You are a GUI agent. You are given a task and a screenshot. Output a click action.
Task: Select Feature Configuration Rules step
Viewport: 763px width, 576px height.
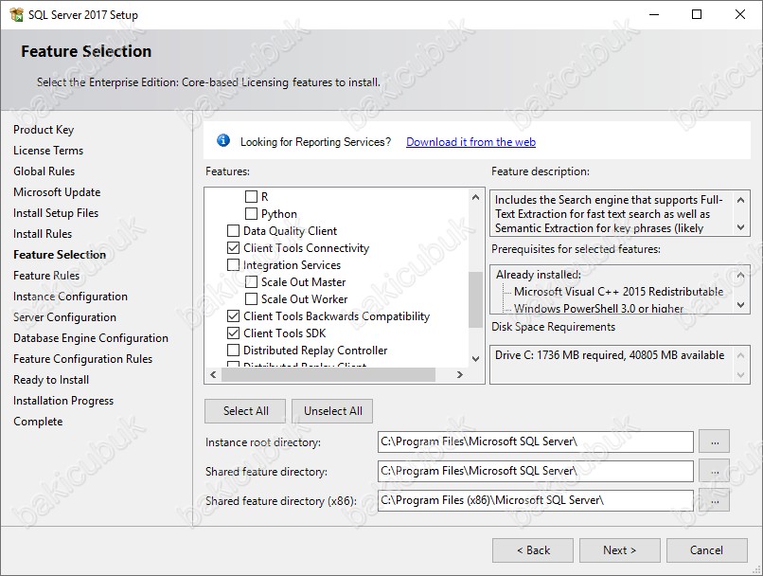point(82,359)
